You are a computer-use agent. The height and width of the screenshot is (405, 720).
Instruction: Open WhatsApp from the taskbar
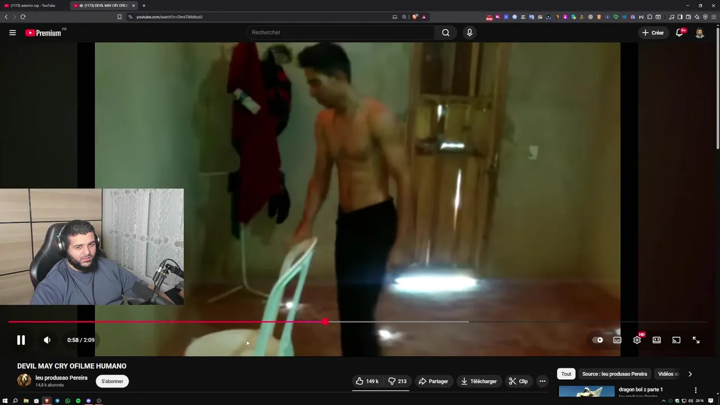67,400
